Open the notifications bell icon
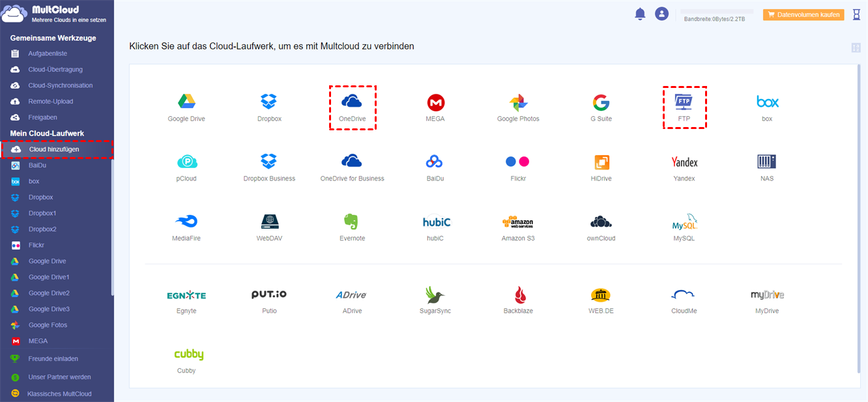 click(x=640, y=14)
